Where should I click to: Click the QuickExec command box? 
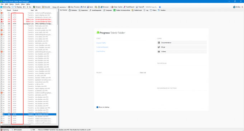click(x=29, y=127)
